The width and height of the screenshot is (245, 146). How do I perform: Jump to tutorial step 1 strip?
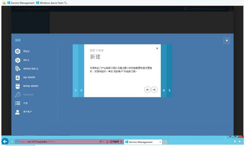(x=76, y=71)
